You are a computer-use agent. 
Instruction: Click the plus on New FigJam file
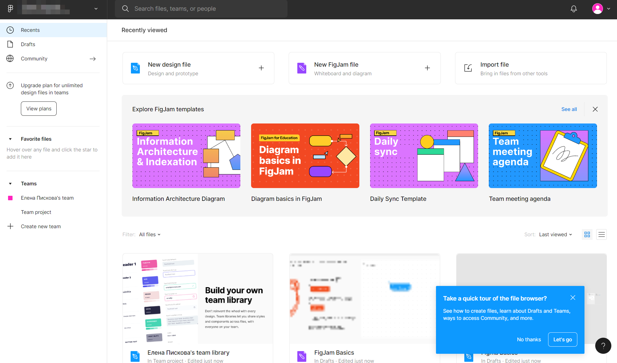[x=427, y=68]
